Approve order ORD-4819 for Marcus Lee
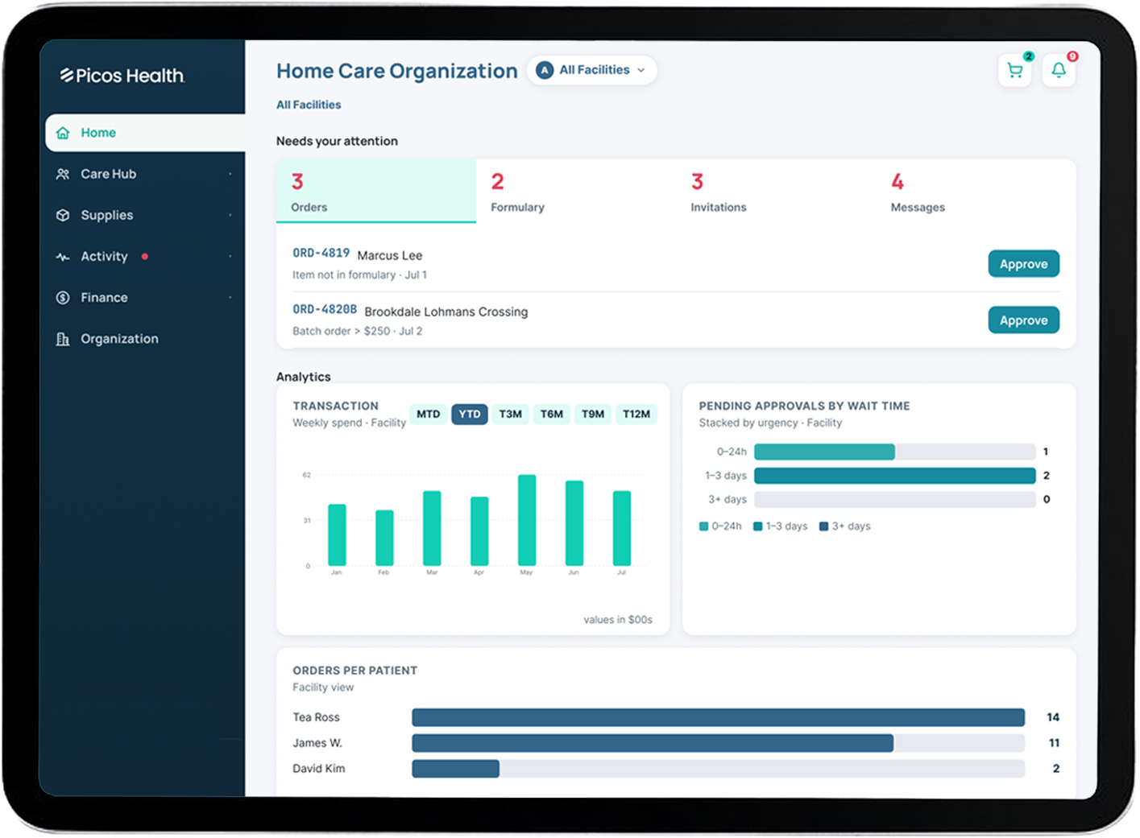 tap(1024, 264)
